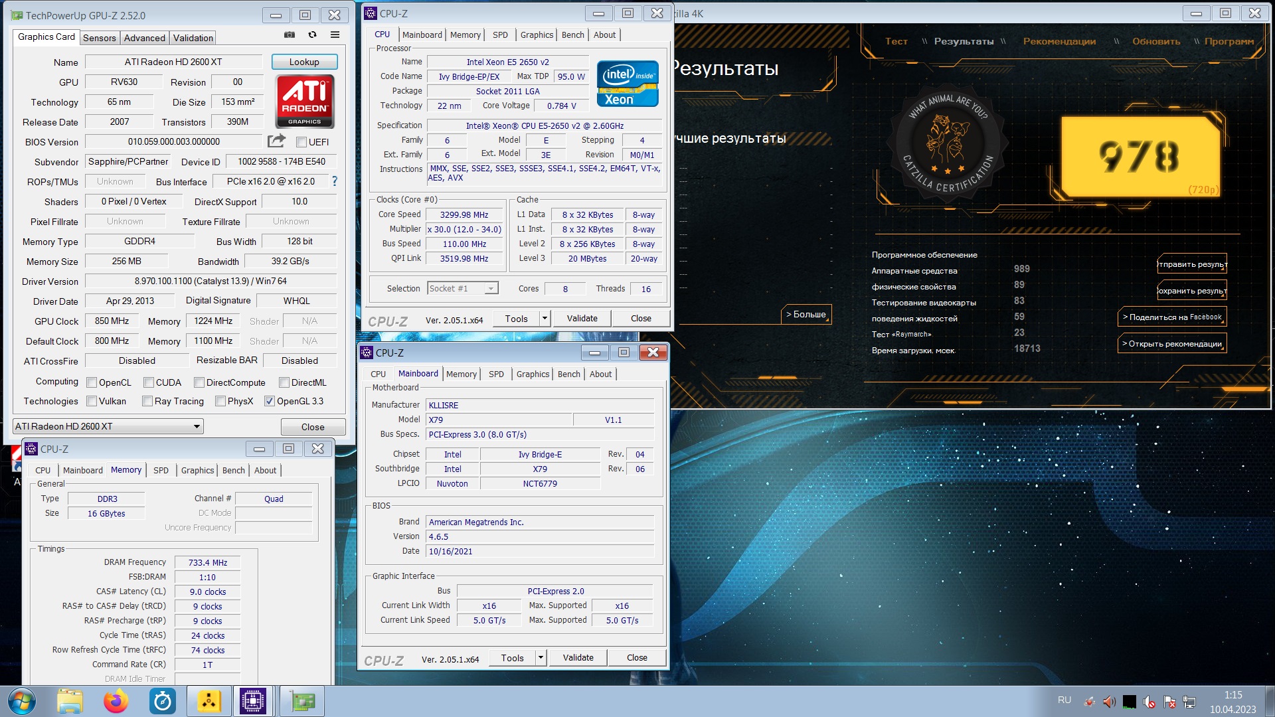Toggle the DirectCompute checkbox
Screen dimensions: 1275x717
[199, 382]
